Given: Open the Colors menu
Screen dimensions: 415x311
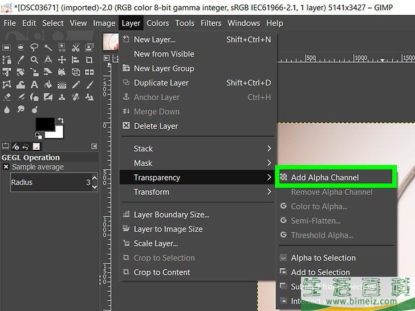Looking at the screenshot, I should [157, 23].
